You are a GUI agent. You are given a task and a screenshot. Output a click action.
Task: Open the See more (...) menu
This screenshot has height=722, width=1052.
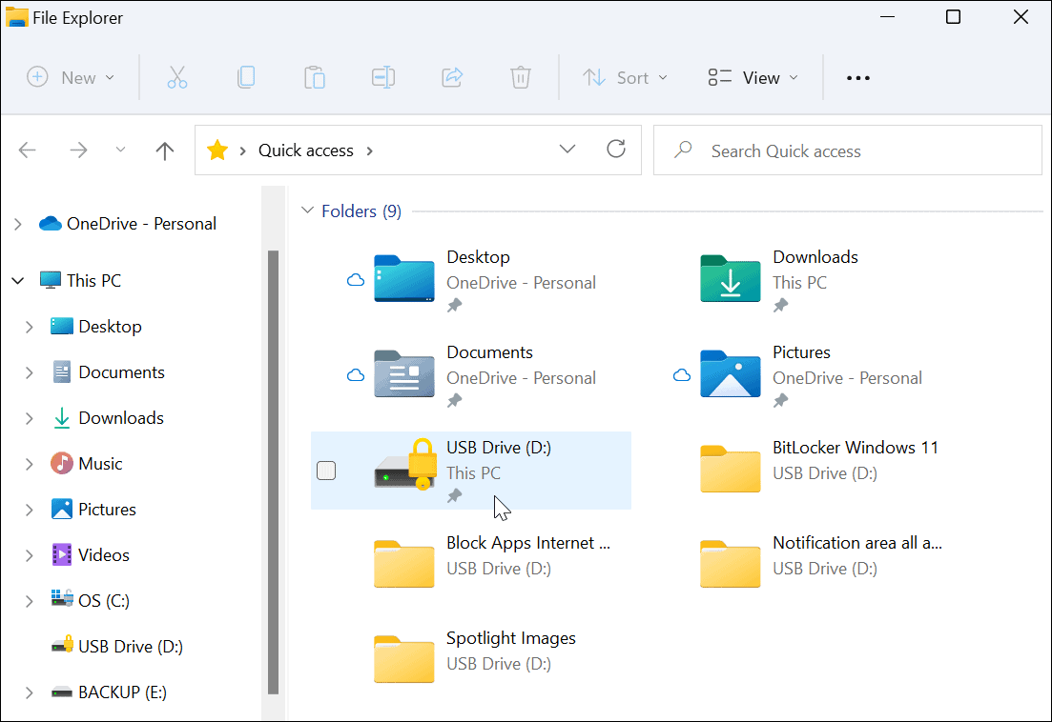click(856, 77)
